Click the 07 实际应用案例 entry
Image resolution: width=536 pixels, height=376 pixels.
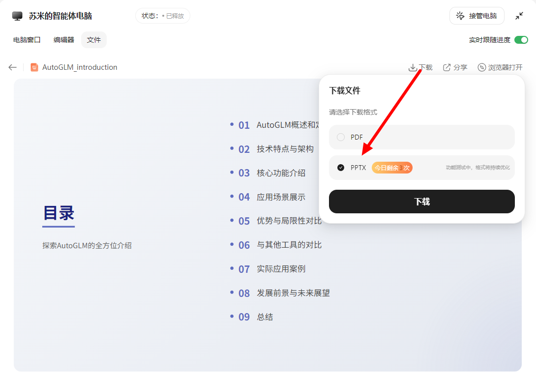click(x=268, y=269)
